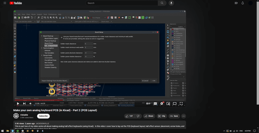
Task: Click the Share button
Action: tap(149, 116)
